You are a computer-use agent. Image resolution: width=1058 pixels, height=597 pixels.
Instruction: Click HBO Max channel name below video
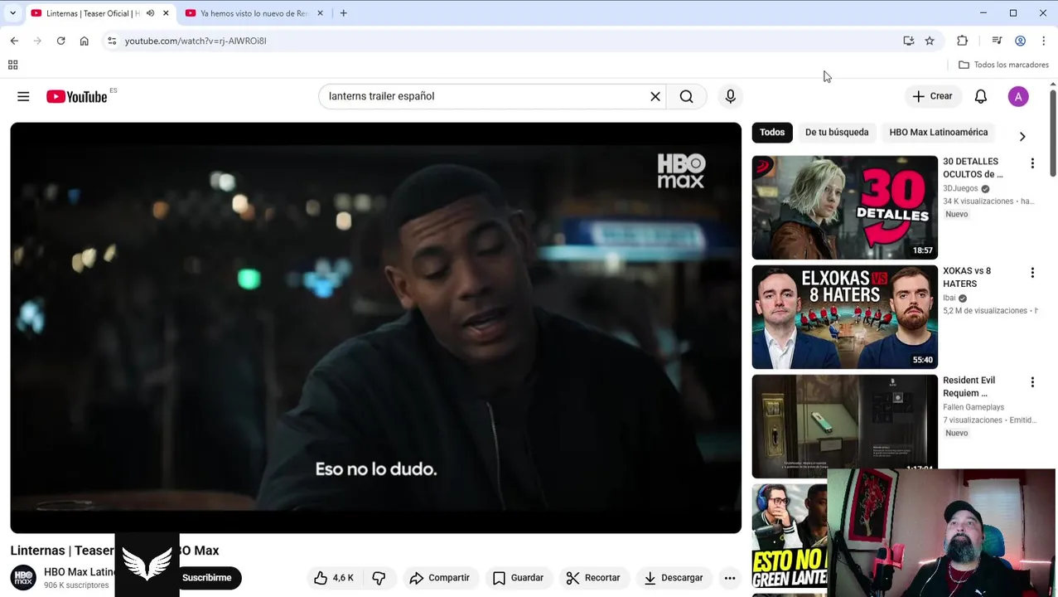tap(80, 572)
